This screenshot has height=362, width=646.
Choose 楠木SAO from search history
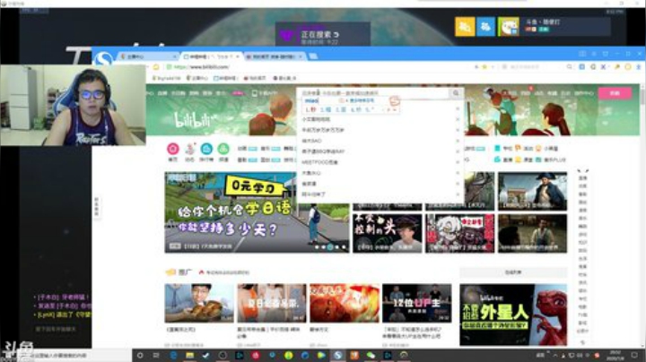point(311,141)
